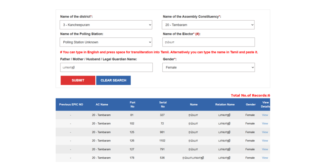Click the Father / Mother / Husband / Legal Guardian Name label

click(99, 59)
